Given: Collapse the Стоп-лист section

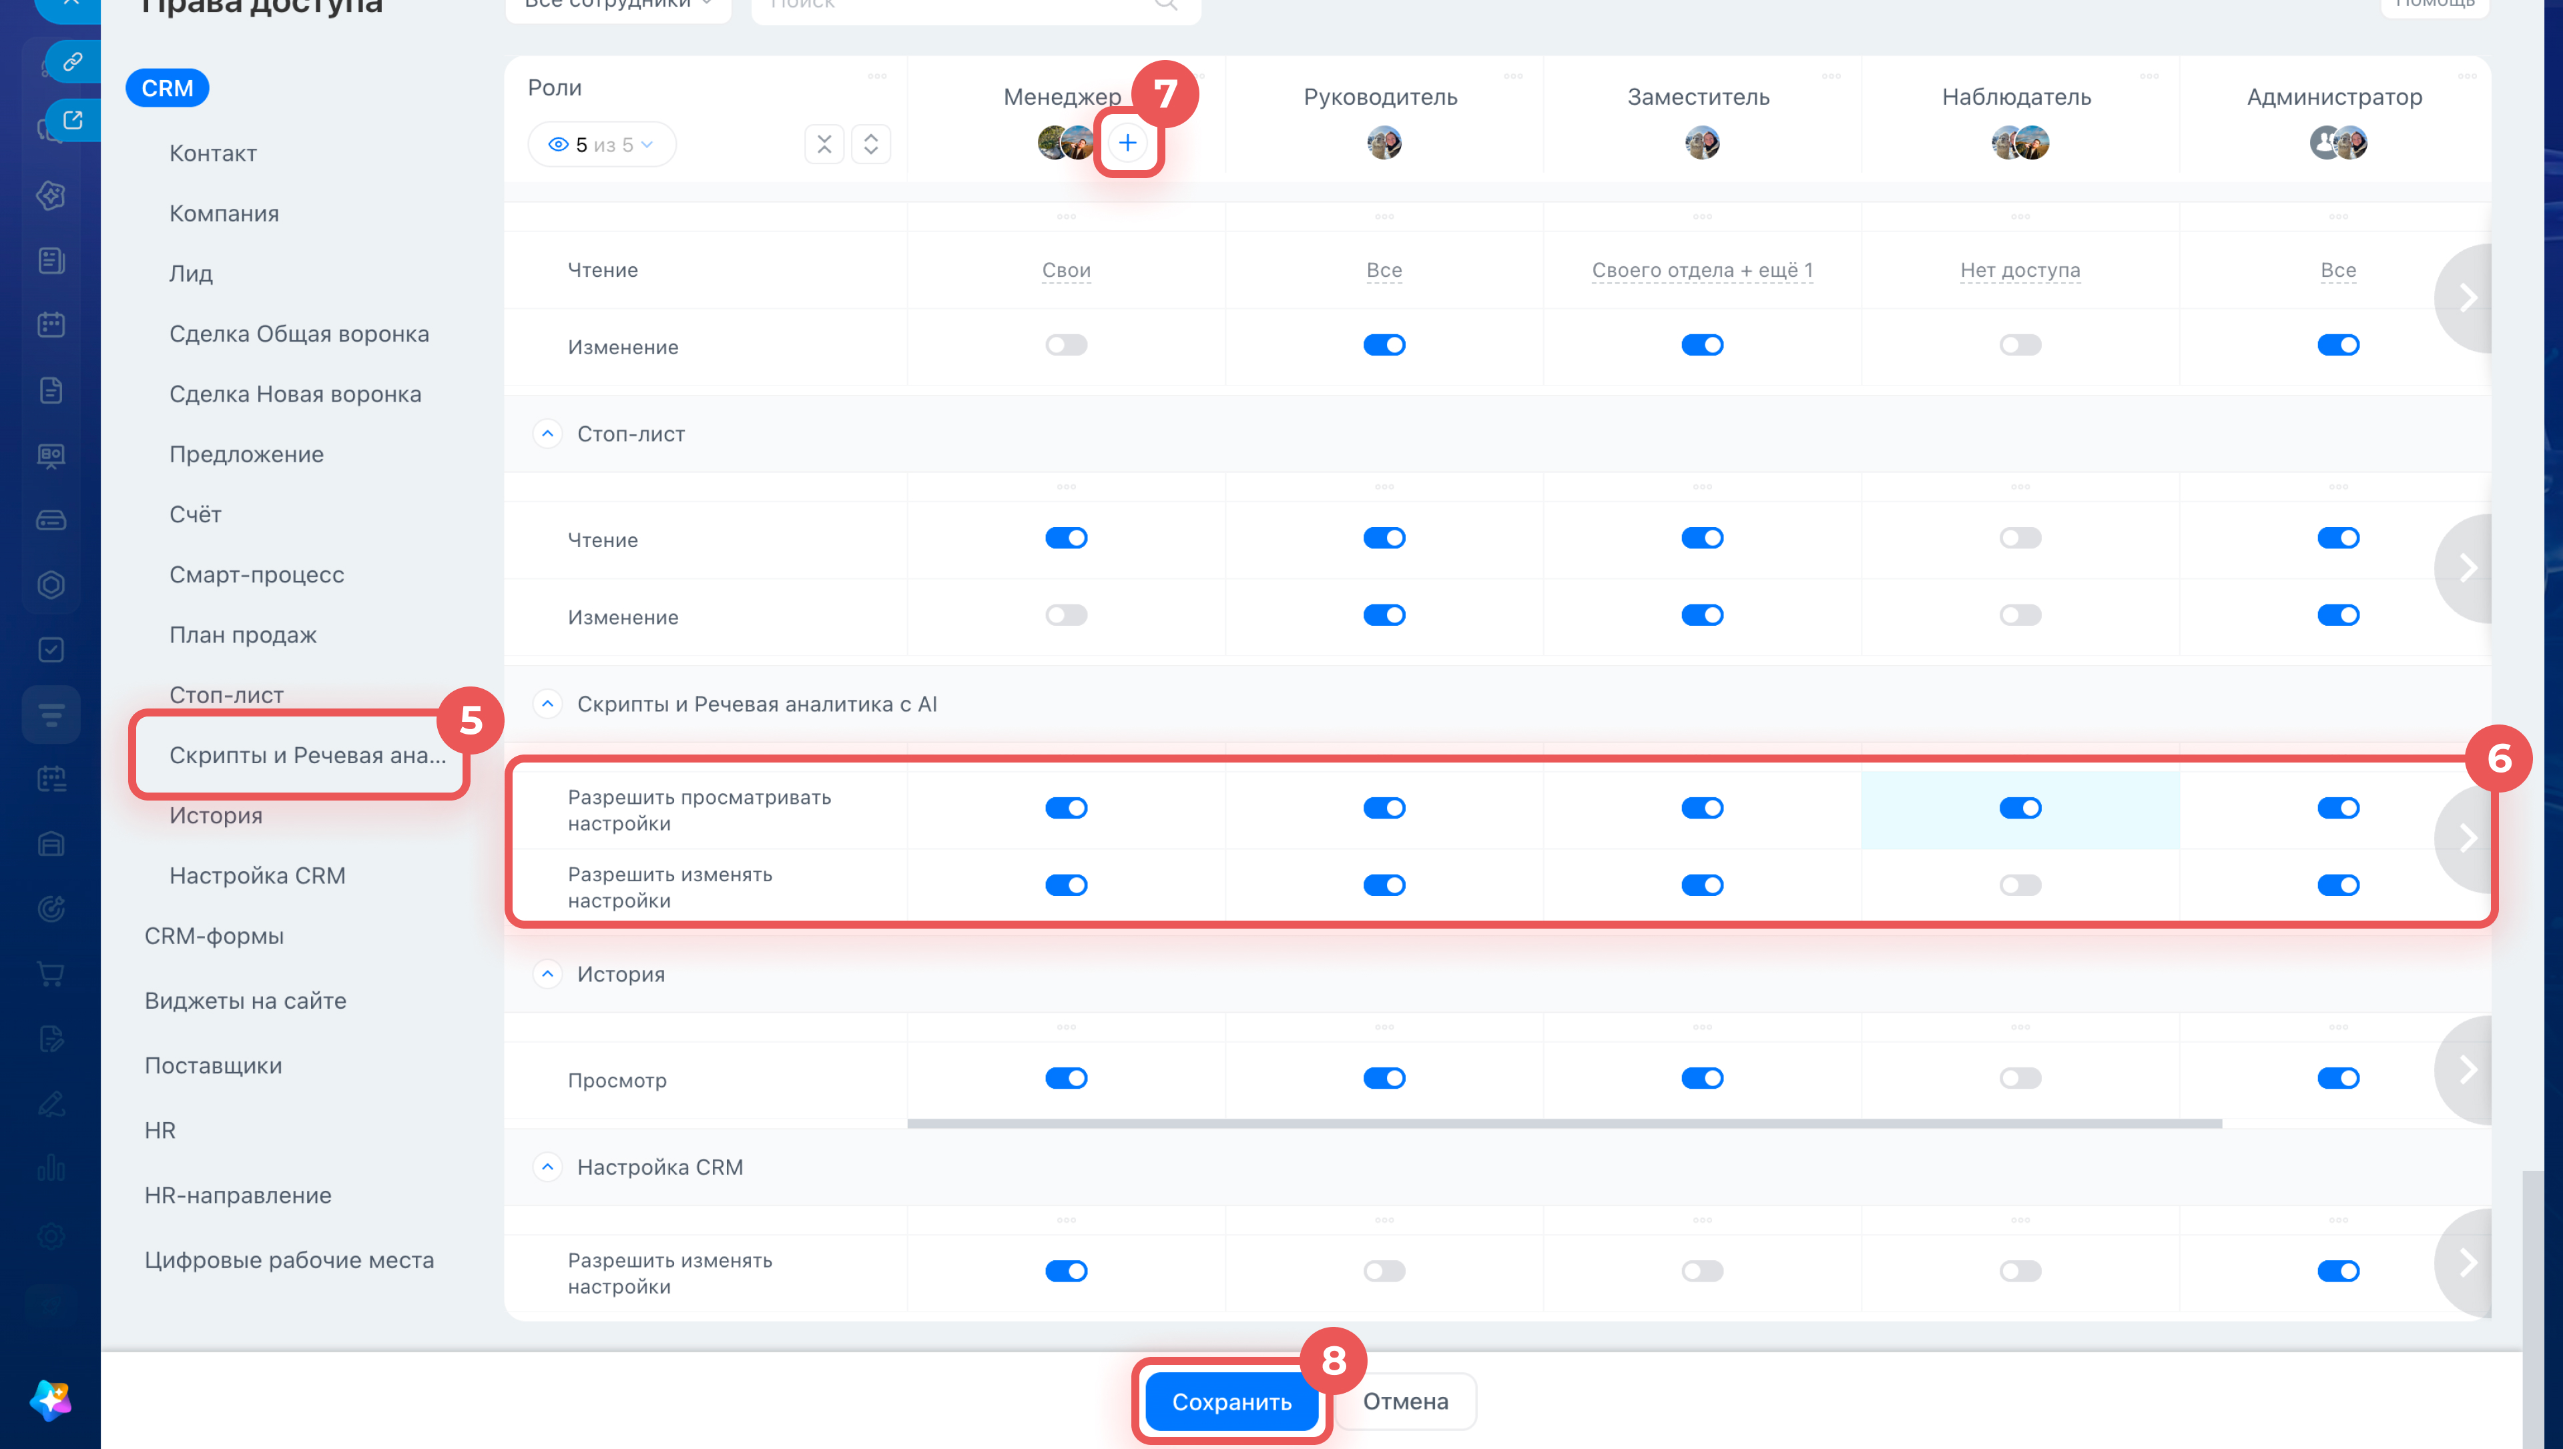Looking at the screenshot, I should coord(547,434).
